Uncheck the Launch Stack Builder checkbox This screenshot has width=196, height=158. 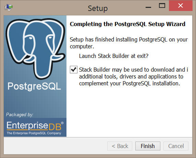click(x=73, y=70)
